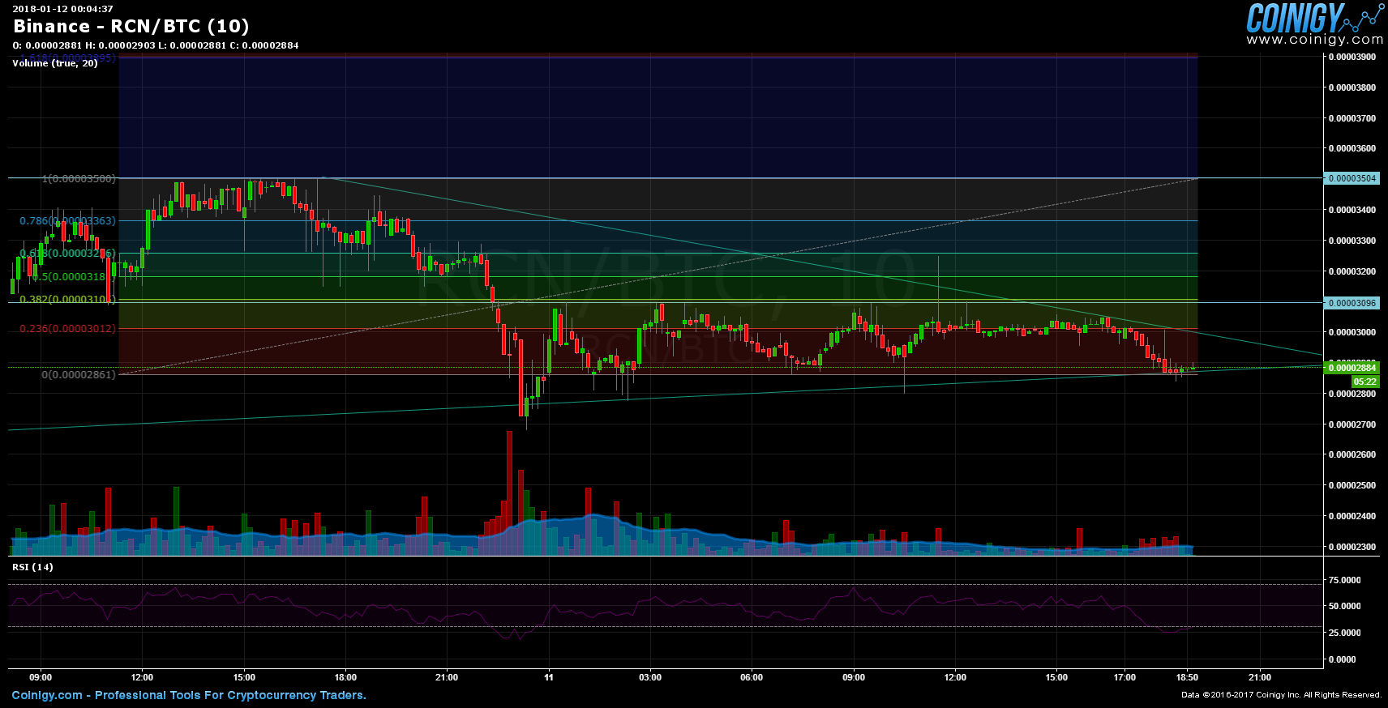Click the Coinigy logo

click(1315, 18)
